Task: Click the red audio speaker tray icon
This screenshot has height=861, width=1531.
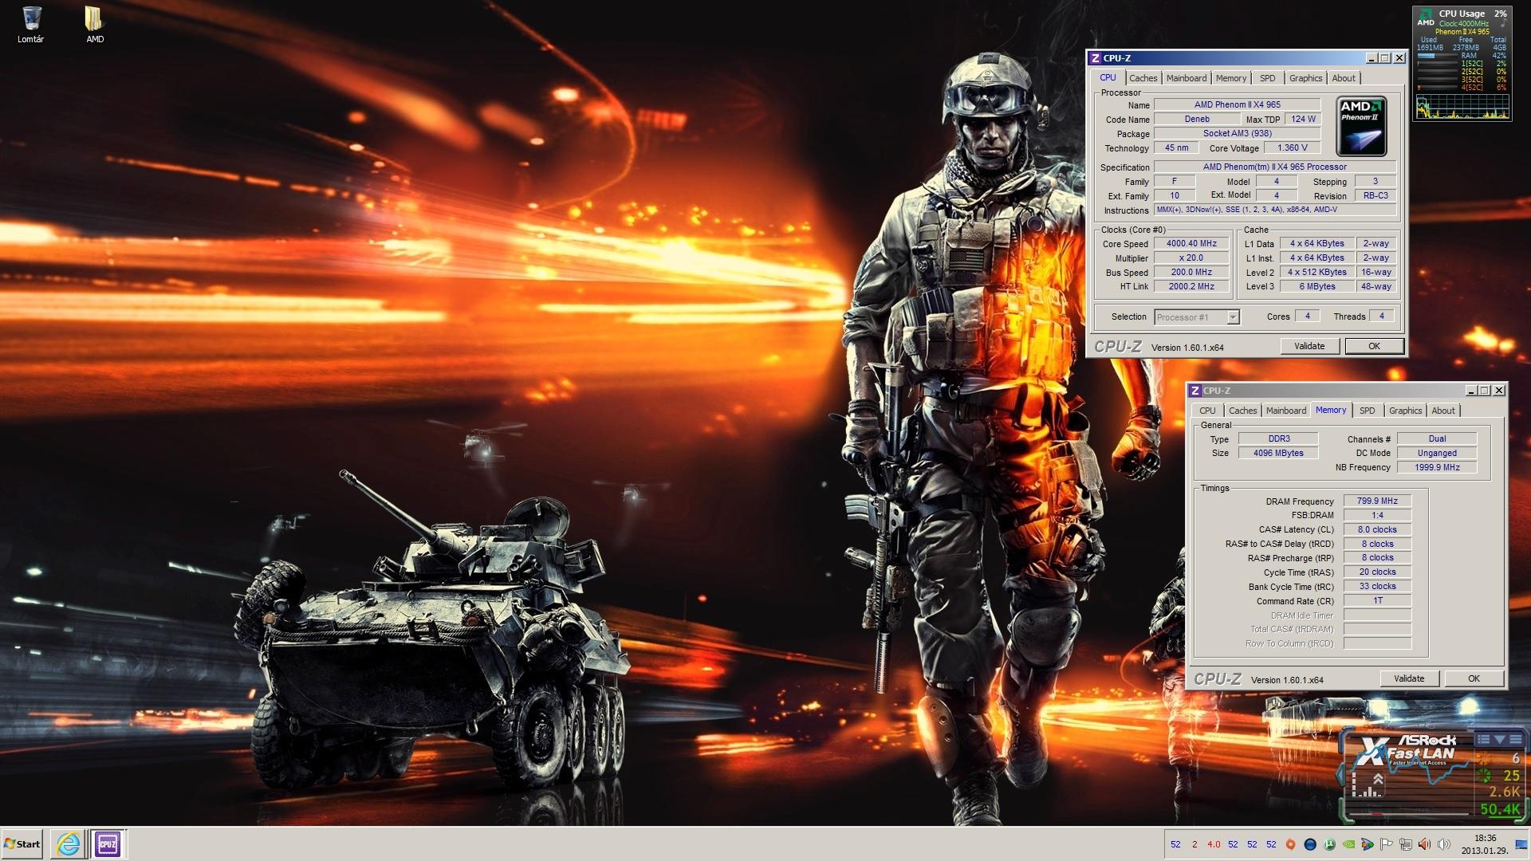Action: click(1424, 844)
